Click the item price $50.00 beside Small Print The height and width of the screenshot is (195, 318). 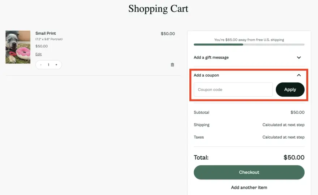168,34
